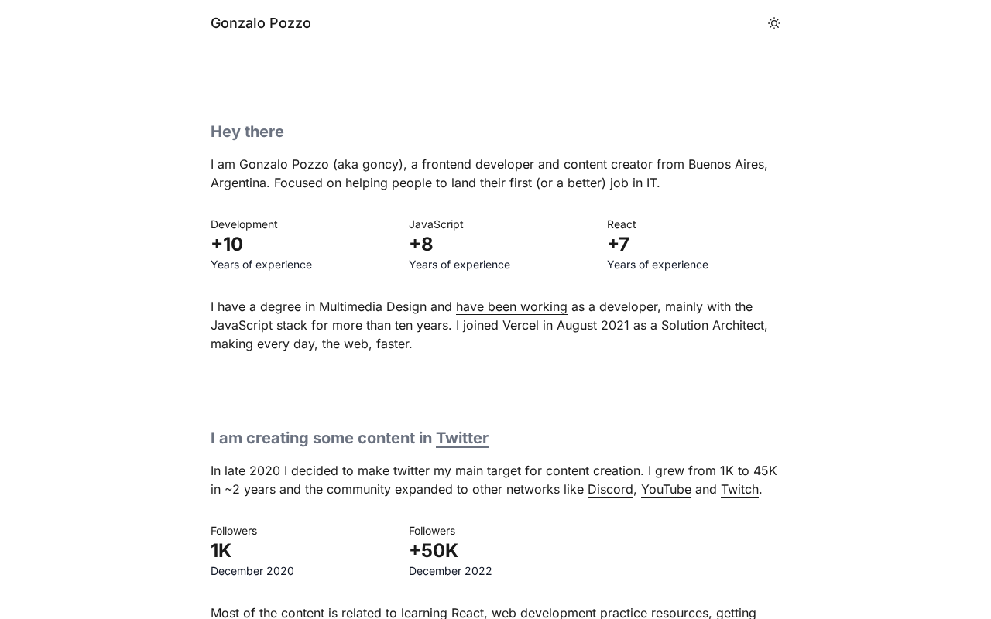Click the "December 2022" date label

pos(451,571)
